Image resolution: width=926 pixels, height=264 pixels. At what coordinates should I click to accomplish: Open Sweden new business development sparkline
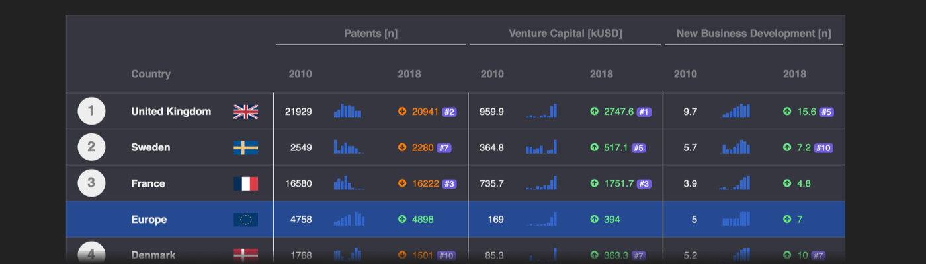coord(736,147)
